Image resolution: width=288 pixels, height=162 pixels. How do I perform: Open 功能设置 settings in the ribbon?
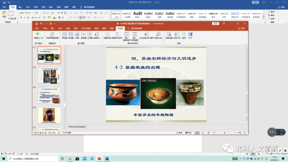pyautogui.click(x=169, y=35)
